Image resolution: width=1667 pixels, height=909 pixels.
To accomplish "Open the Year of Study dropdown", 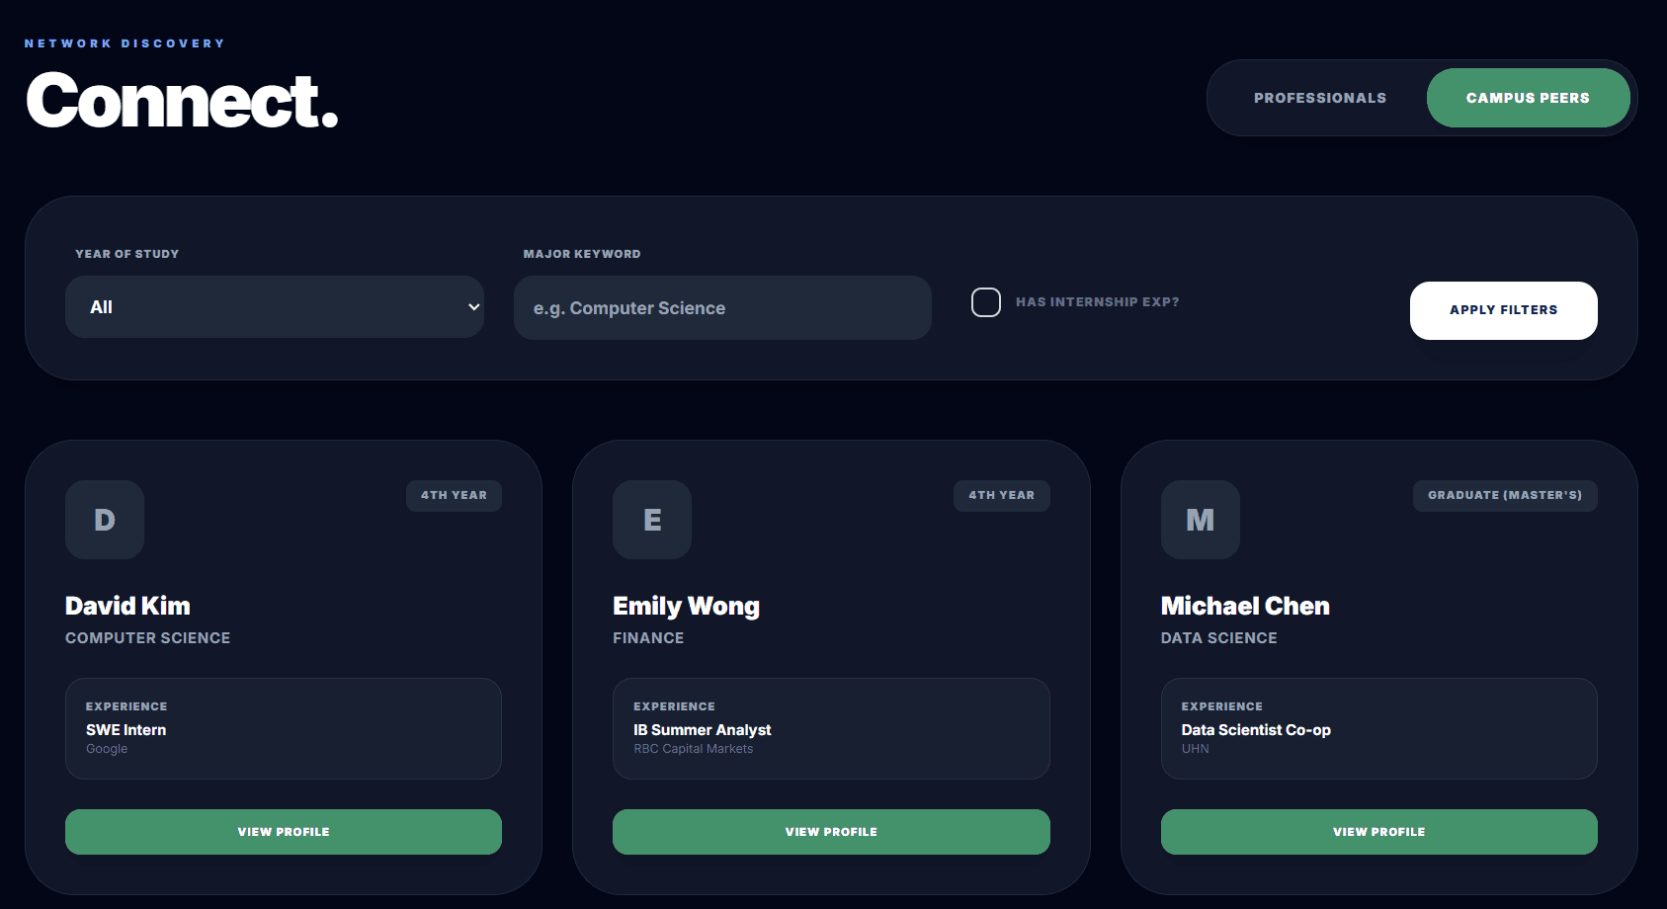I will tap(274, 306).
